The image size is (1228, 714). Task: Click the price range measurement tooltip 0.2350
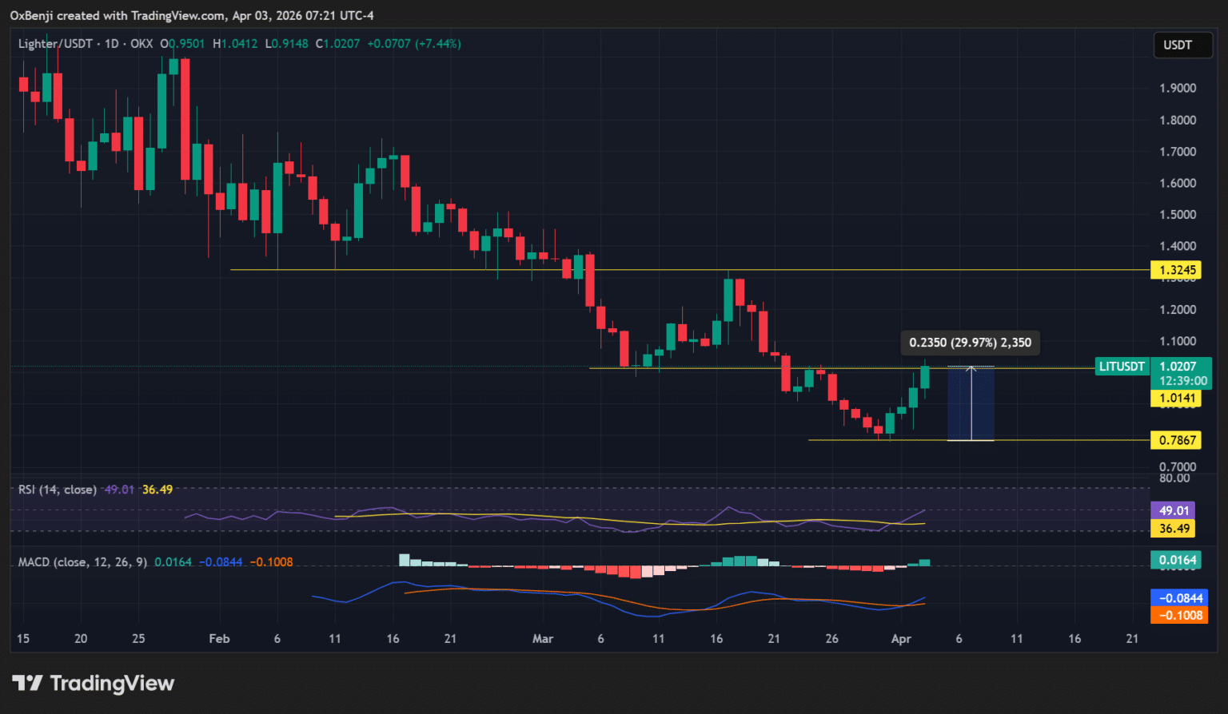coord(971,343)
